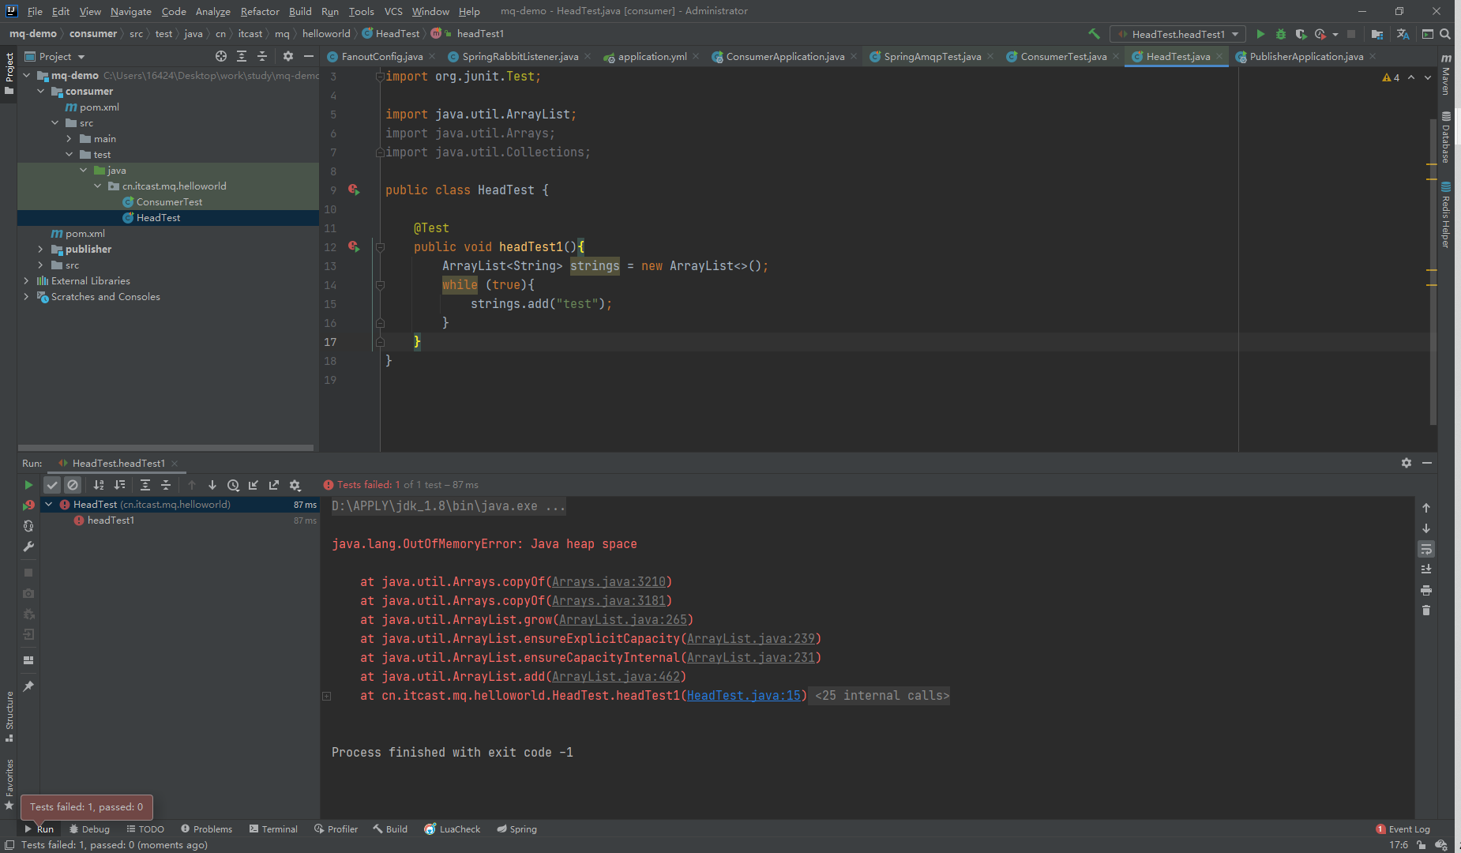
Task: Follow the ArrayList.java:462 stack trace link
Action: click(616, 677)
